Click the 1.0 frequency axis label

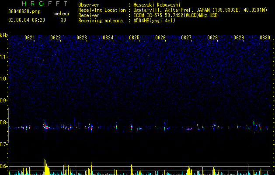coord(4,79)
